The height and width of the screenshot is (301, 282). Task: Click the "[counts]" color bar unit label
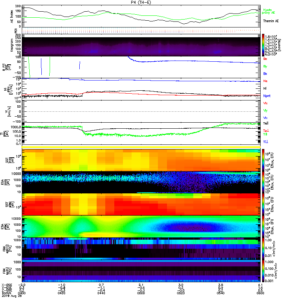tap(279, 45)
